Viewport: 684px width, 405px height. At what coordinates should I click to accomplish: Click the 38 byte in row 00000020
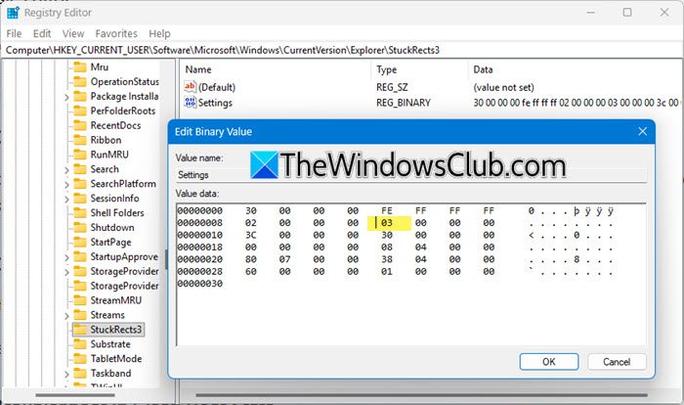tap(387, 259)
